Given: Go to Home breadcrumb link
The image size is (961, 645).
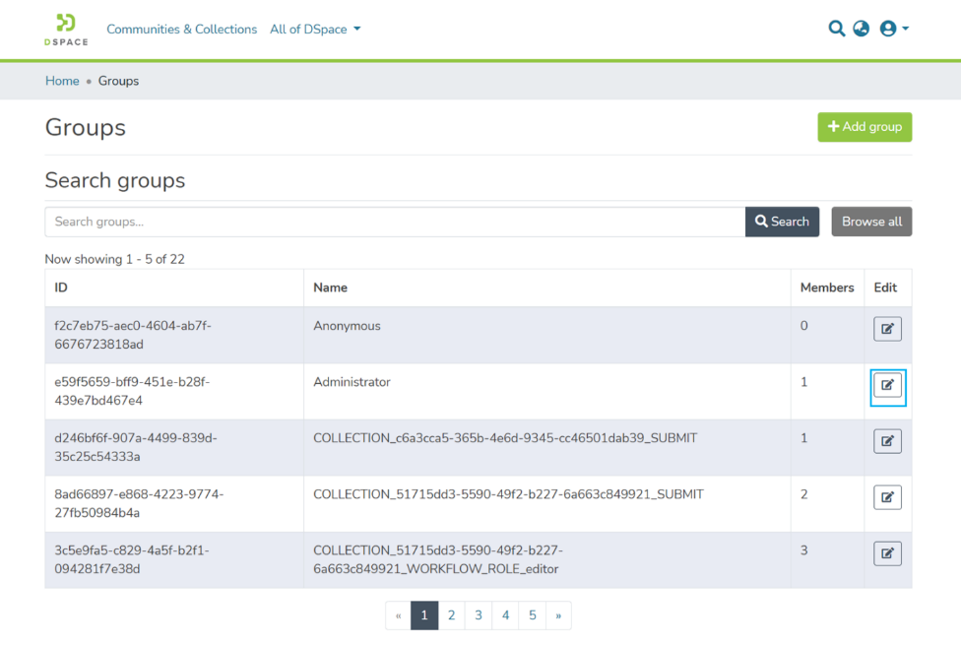Looking at the screenshot, I should pos(62,81).
